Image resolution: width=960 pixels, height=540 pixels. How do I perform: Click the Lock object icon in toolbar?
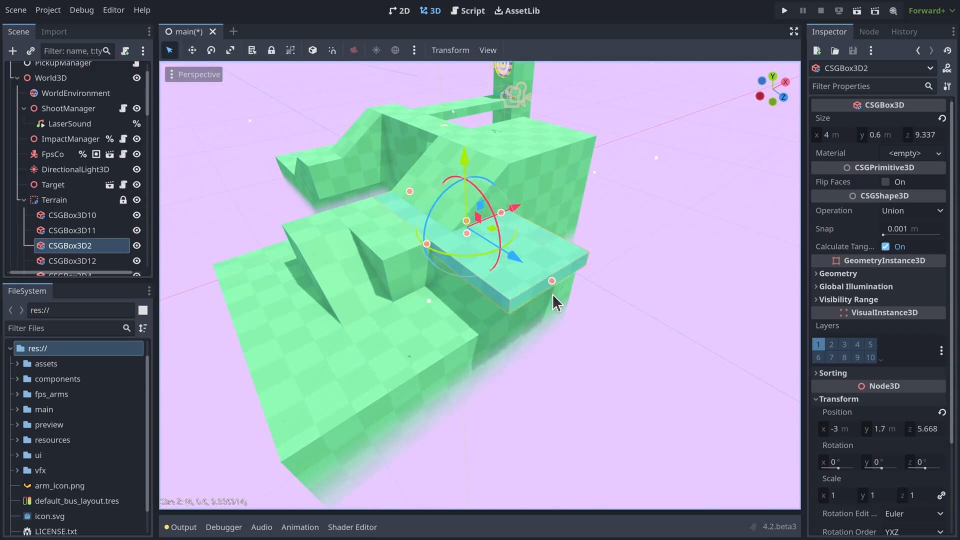tap(271, 50)
